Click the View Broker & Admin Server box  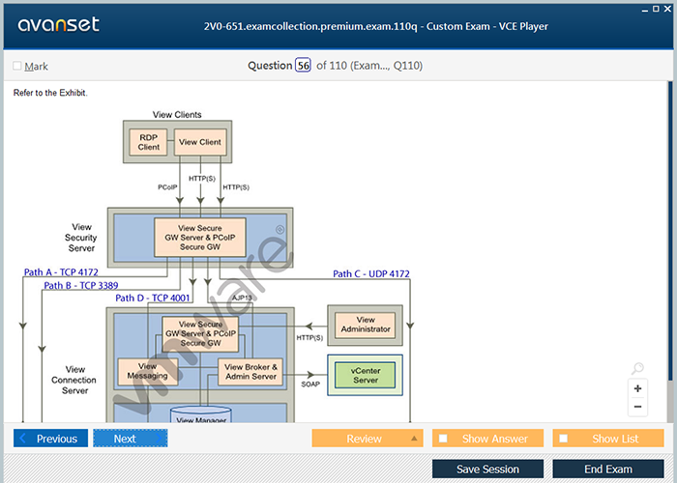coord(250,371)
